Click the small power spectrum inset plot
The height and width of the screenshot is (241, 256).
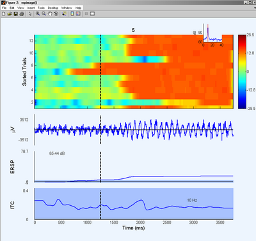tap(212, 33)
